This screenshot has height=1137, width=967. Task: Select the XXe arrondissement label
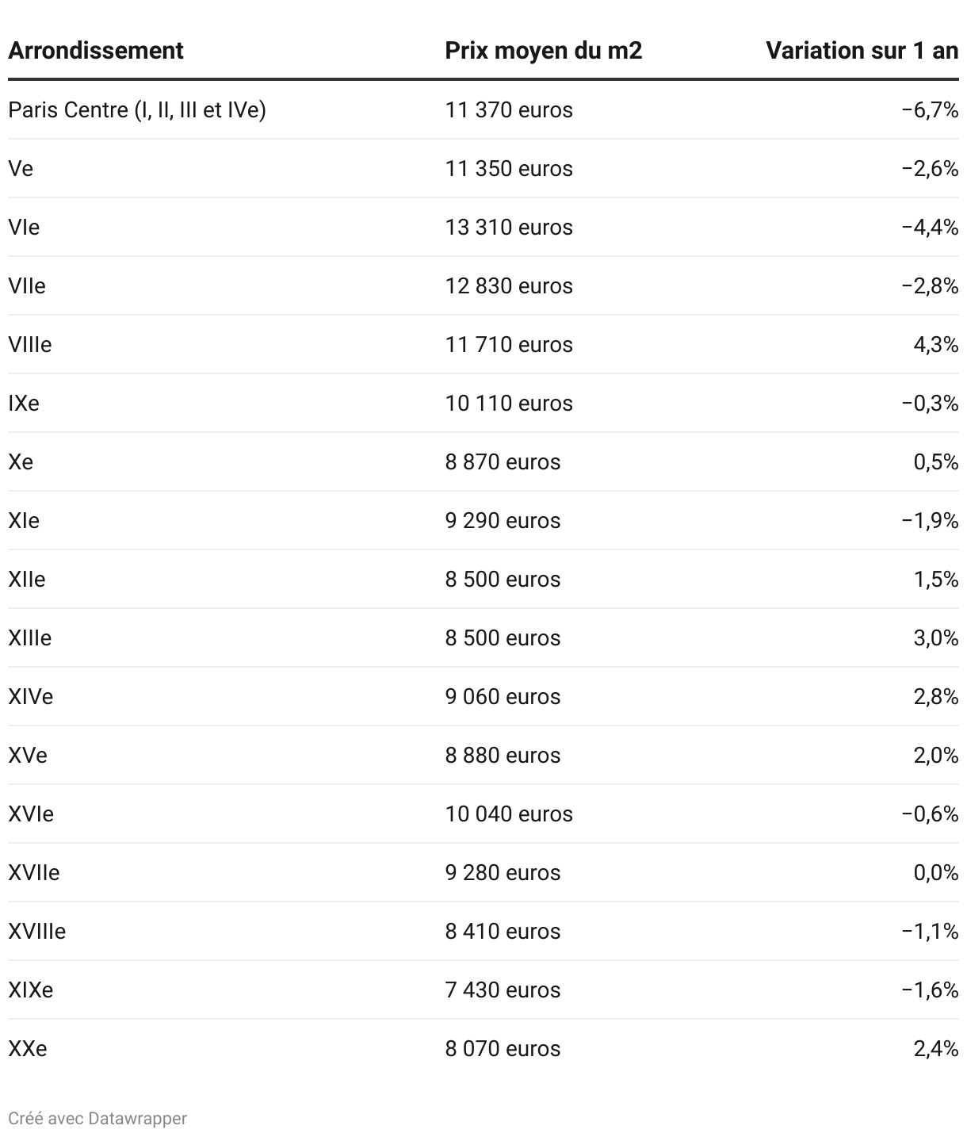pyautogui.click(x=28, y=1048)
